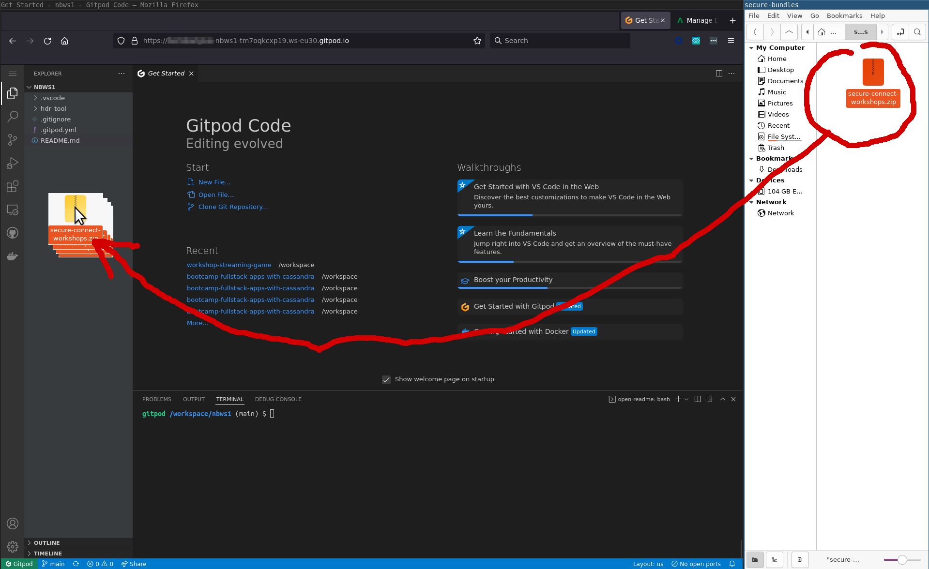Expand the .vscode folder
Viewport: 929px width, 569px height.
[78, 98]
